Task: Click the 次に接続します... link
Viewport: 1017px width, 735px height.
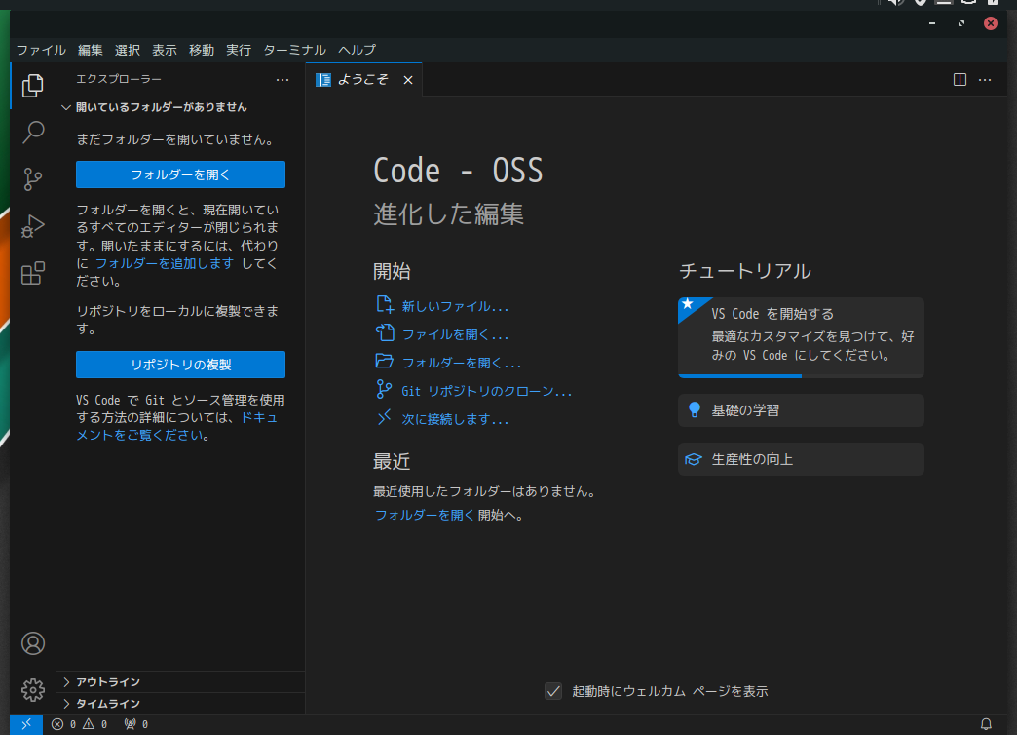Action: [x=455, y=419]
